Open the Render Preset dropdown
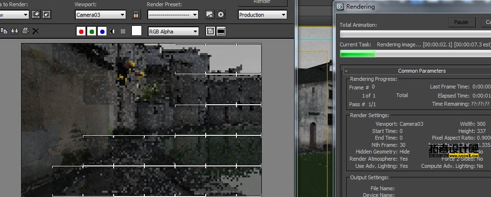491x197 pixels. pos(173,15)
